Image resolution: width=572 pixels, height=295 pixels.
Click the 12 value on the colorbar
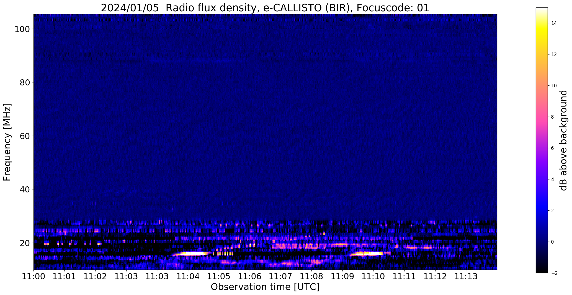554,54
